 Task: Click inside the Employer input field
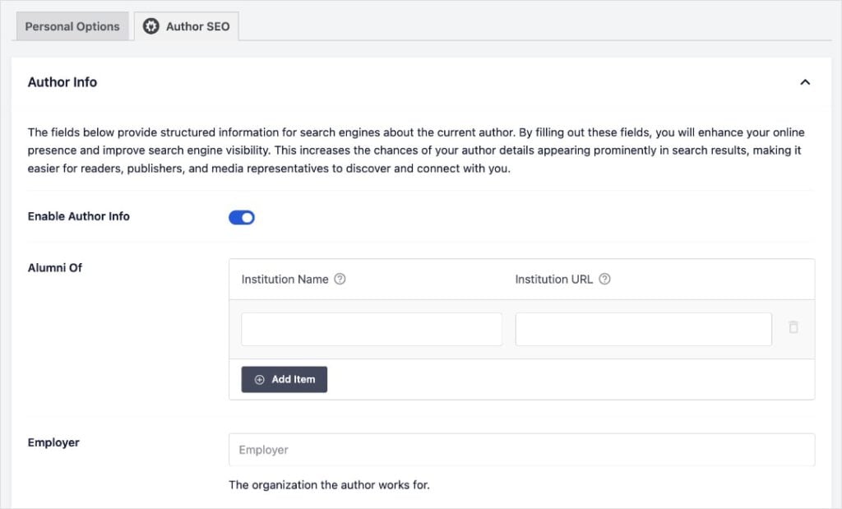click(x=521, y=449)
